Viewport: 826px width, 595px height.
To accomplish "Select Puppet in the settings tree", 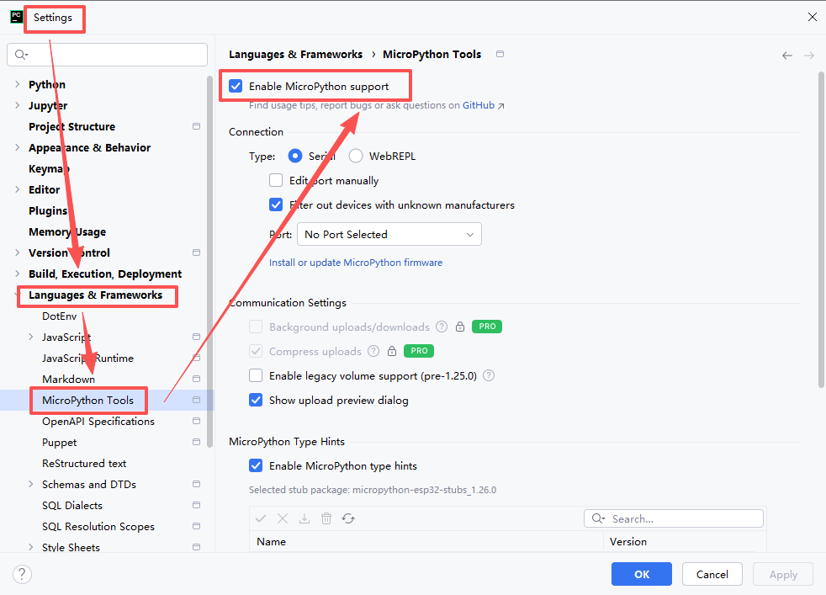I will click(60, 442).
